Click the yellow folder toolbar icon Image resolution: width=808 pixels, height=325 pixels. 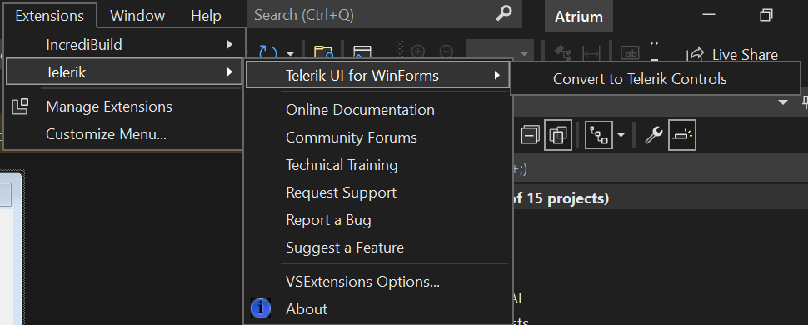tap(323, 52)
